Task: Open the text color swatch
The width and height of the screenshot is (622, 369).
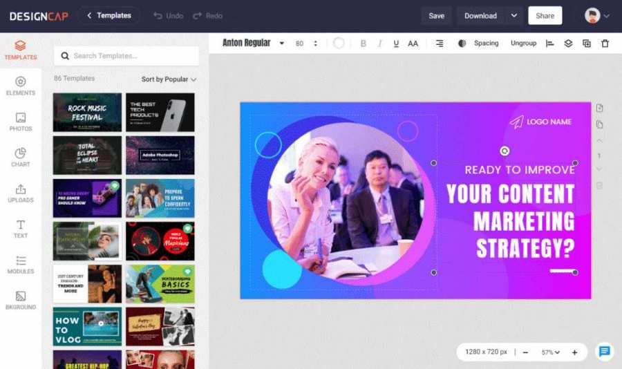Action: tap(339, 43)
